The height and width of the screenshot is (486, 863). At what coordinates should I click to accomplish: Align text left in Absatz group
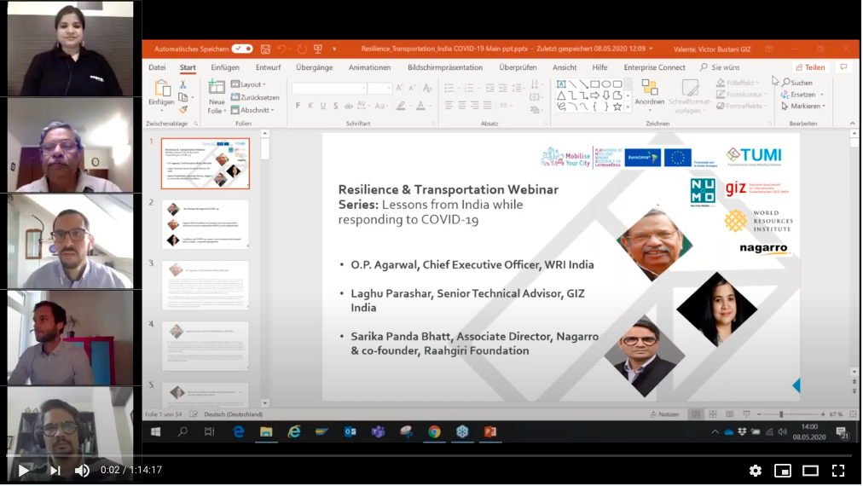tap(449, 105)
